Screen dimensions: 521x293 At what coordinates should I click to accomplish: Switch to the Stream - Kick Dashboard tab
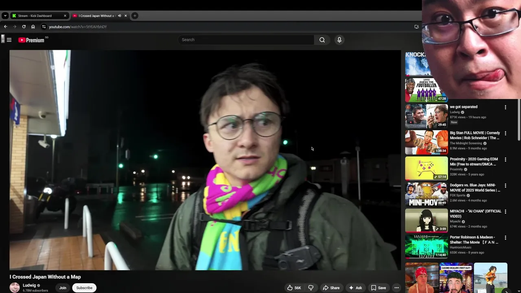(x=39, y=16)
